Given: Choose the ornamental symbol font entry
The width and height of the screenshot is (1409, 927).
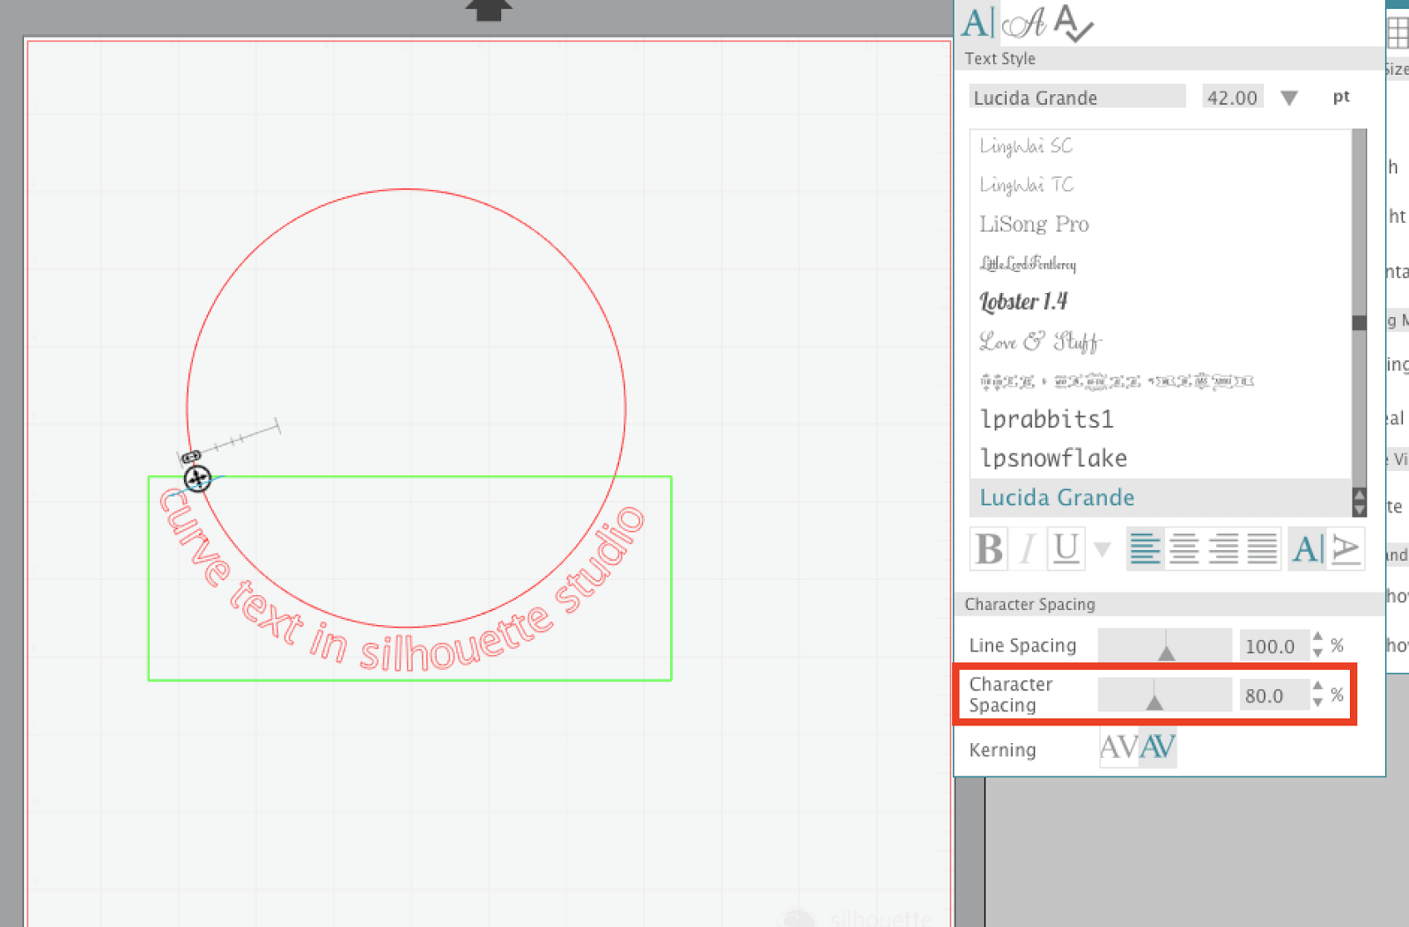Looking at the screenshot, I should coord(1117,381).
